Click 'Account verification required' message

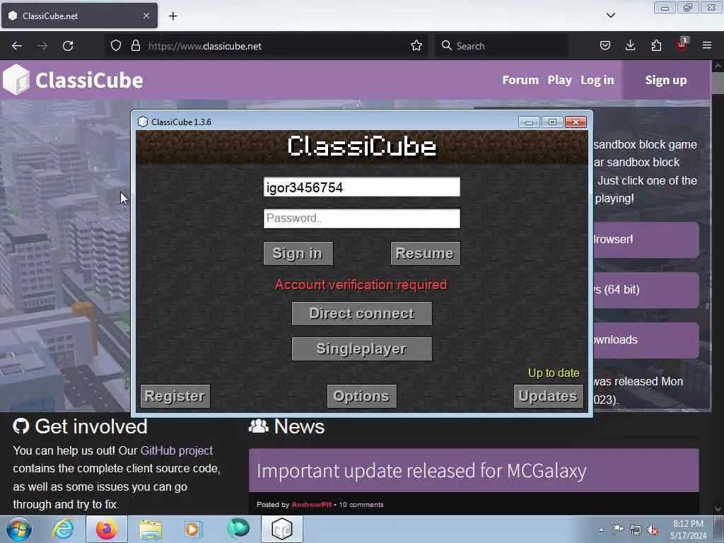pyautogui.click(x=361, y=284)
